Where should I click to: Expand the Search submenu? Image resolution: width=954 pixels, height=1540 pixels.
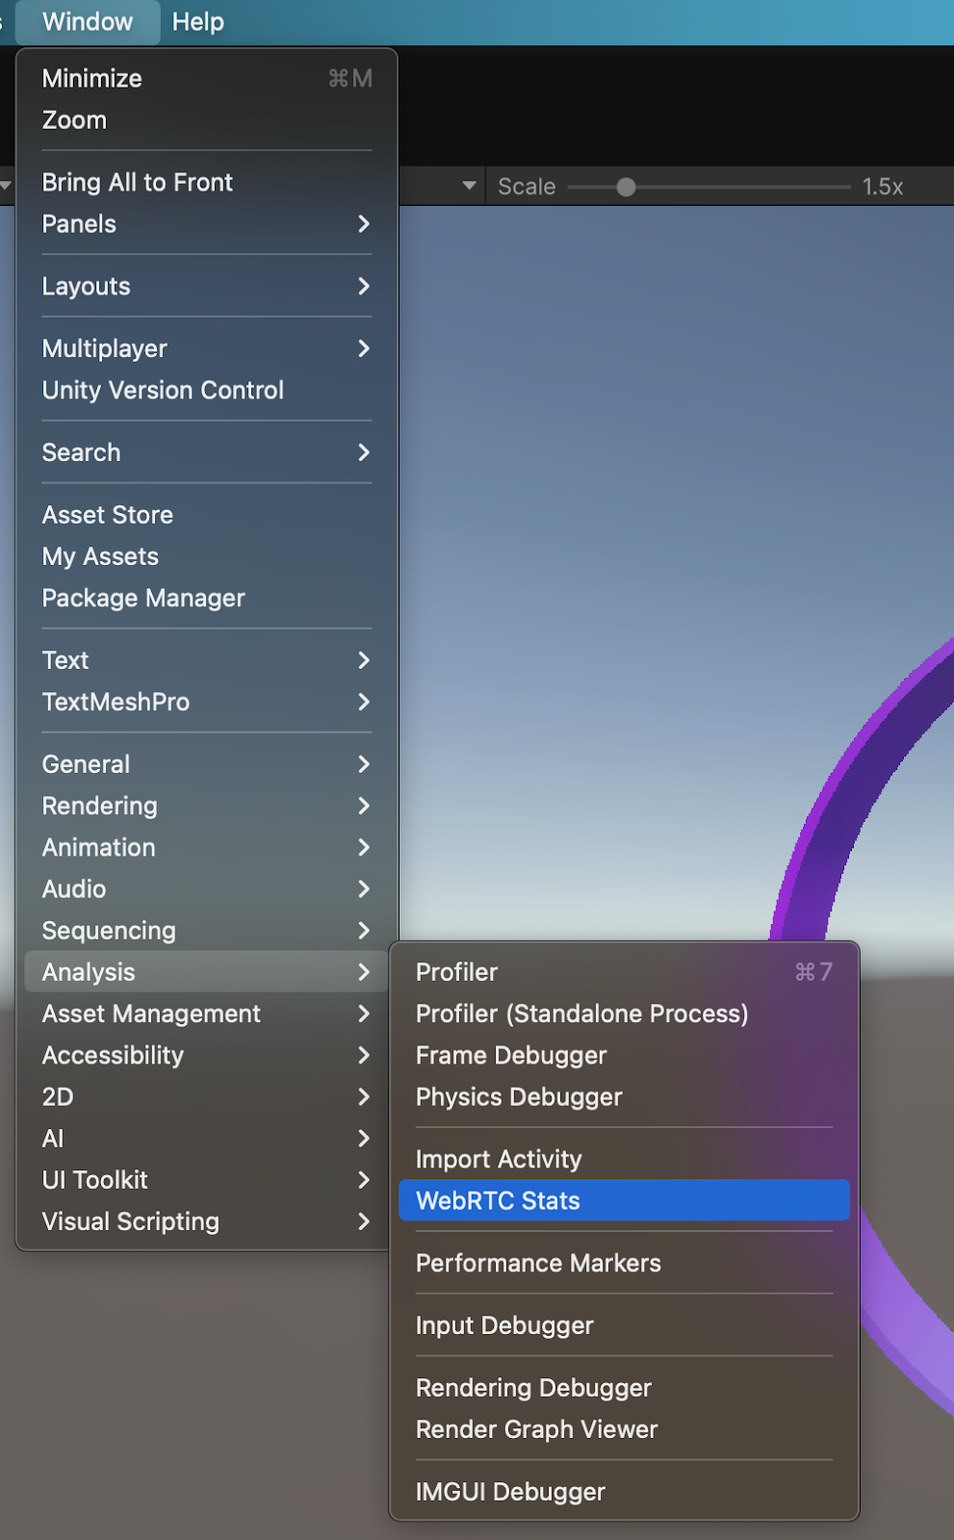coord(207,452)
